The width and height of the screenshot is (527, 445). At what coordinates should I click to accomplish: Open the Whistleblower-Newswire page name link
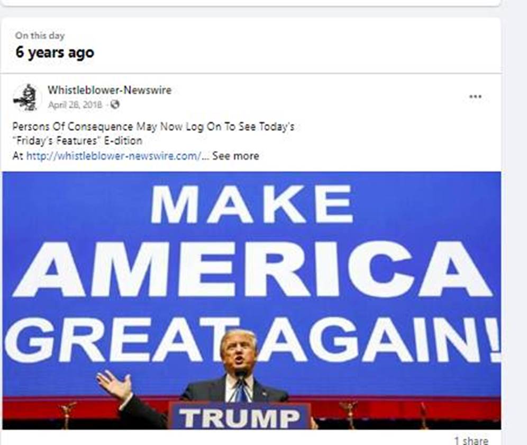tap(110, 90)
